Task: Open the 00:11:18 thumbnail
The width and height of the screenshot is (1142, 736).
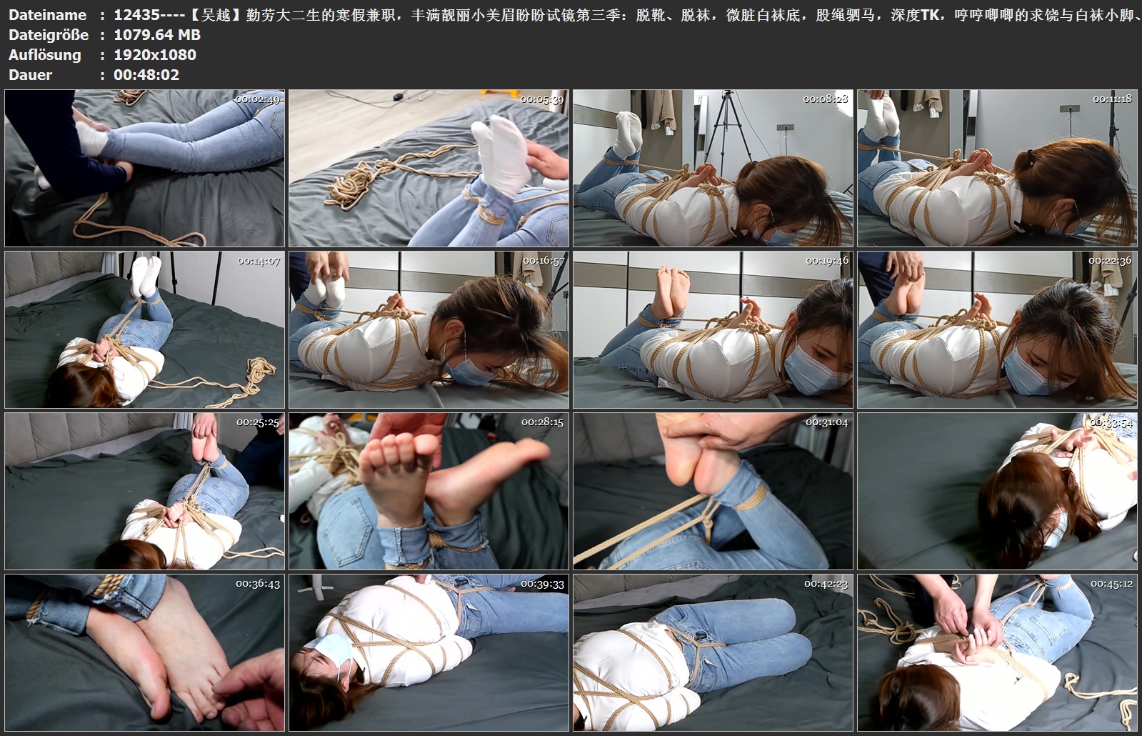Action: click(x=997, y=169)
